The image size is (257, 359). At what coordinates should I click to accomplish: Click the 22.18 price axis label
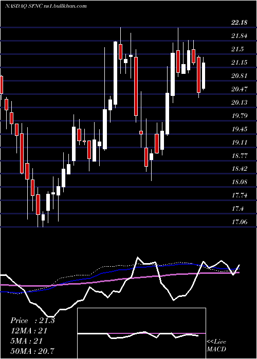(240, 23)
